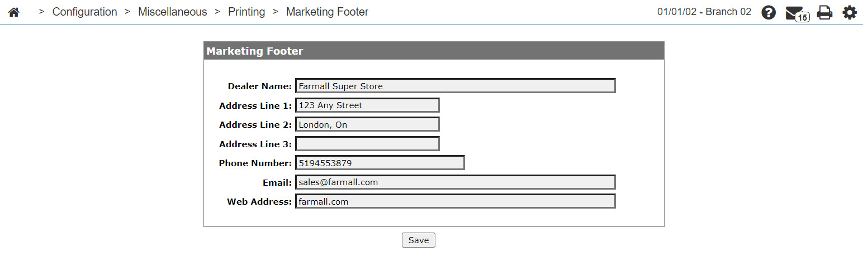This screenshot has width=863, height=261.
Task: Open the mail inbox icon with 15 badge
Action: click(x=796, y=13)
